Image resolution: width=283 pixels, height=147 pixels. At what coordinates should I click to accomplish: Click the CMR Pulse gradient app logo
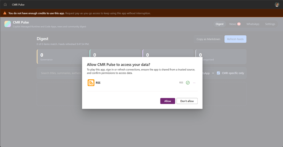(x=7, y=24)
